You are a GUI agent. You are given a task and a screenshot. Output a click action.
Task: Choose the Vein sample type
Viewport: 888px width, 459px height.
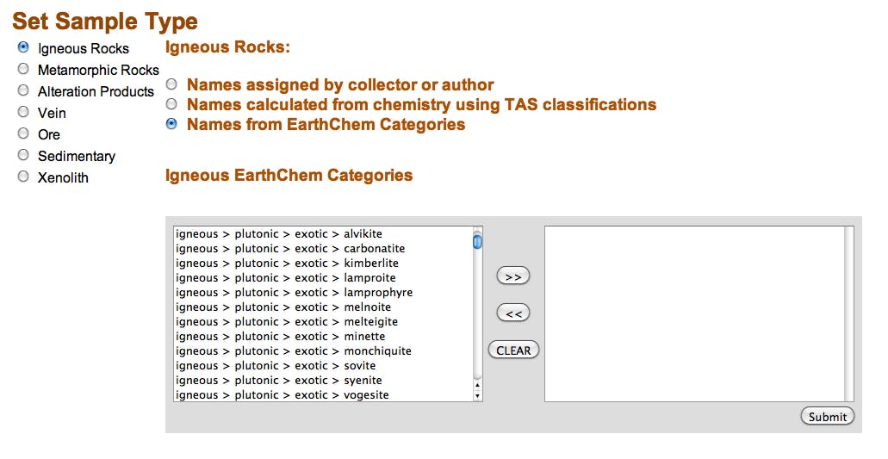pos(23,112)
